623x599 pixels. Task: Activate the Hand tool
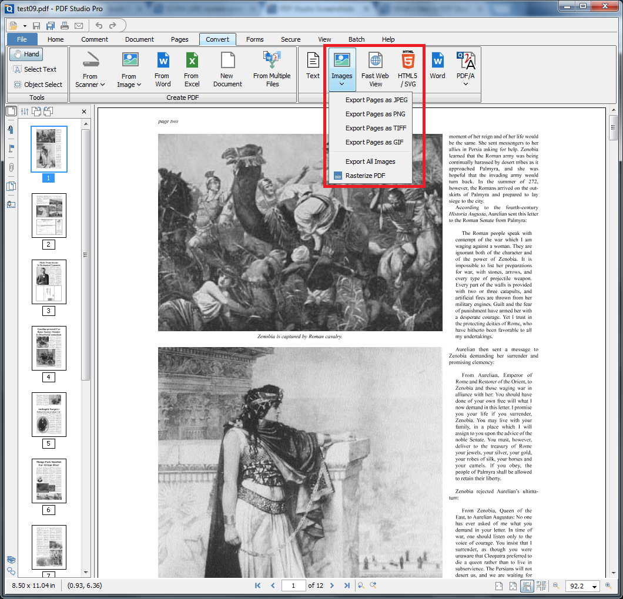26,55
